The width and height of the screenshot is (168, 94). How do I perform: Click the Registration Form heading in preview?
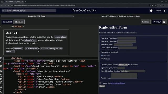(x=113, y=27)
